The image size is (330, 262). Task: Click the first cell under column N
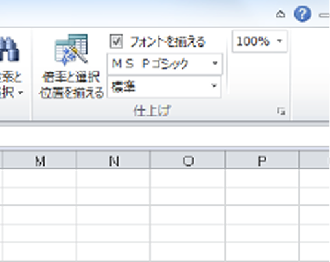click(113, 178)
